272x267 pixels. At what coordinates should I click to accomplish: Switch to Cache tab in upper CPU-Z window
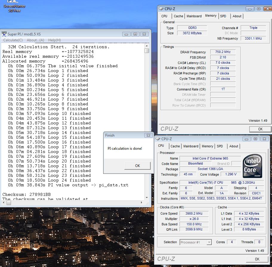click(178, 16)
